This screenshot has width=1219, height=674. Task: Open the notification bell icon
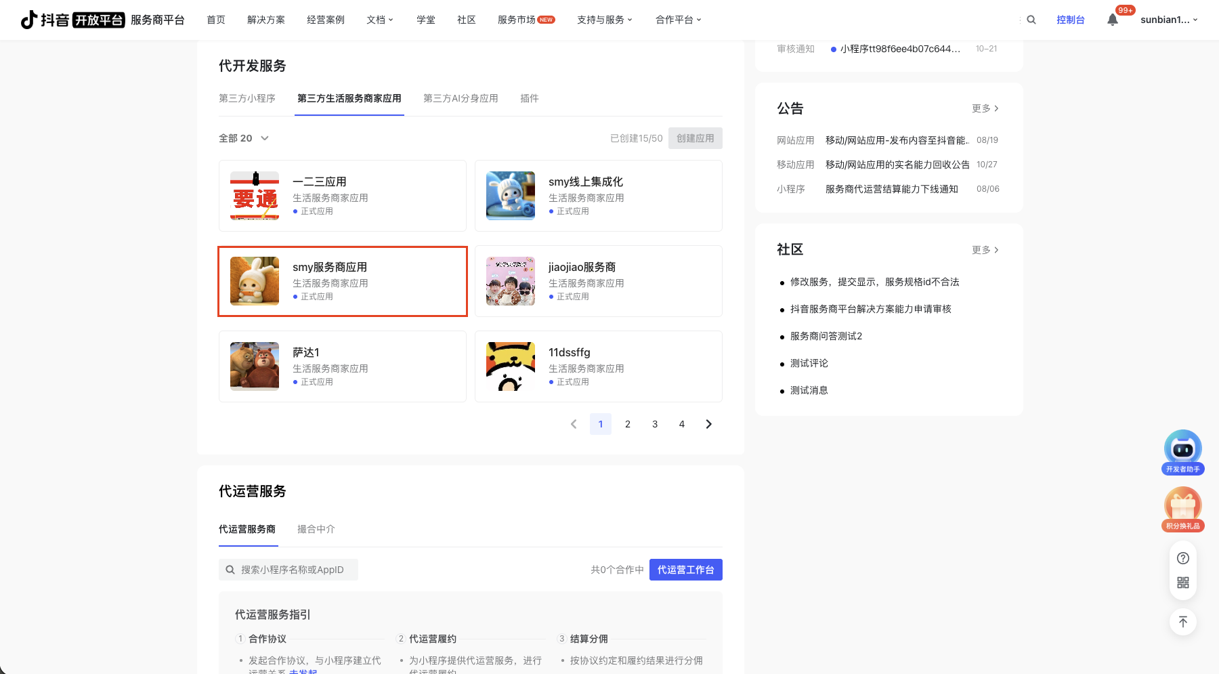click(1112, 20)
